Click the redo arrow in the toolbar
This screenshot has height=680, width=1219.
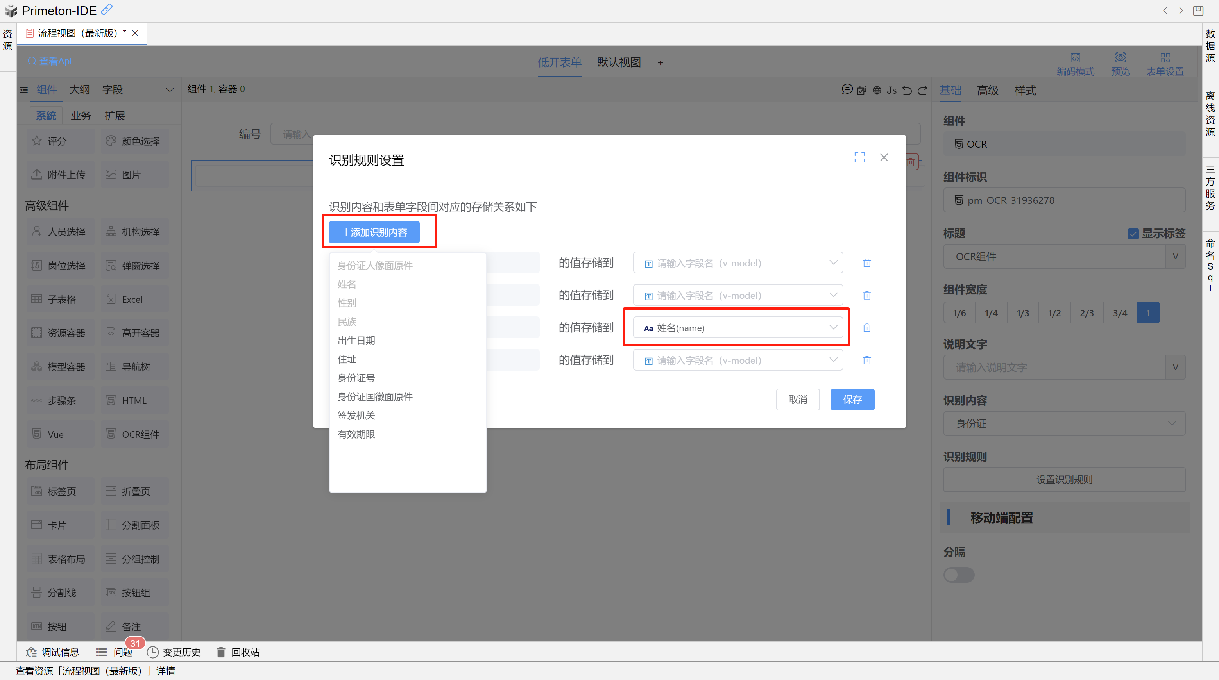coord(922,90)
